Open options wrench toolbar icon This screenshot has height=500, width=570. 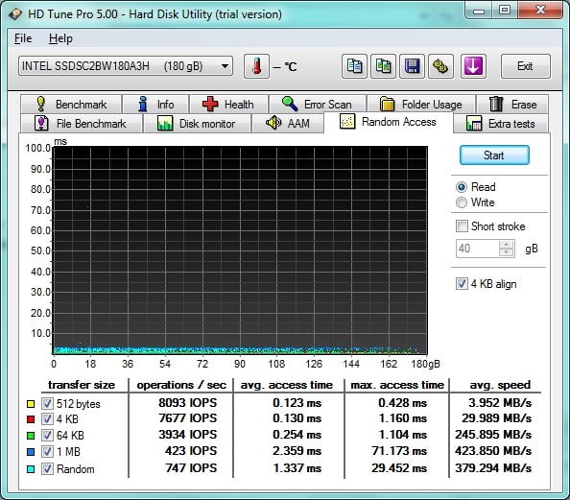[x=440, y=66]
